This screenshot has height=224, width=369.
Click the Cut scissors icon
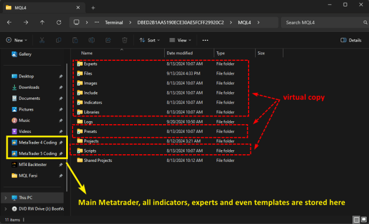pos(42,40)
